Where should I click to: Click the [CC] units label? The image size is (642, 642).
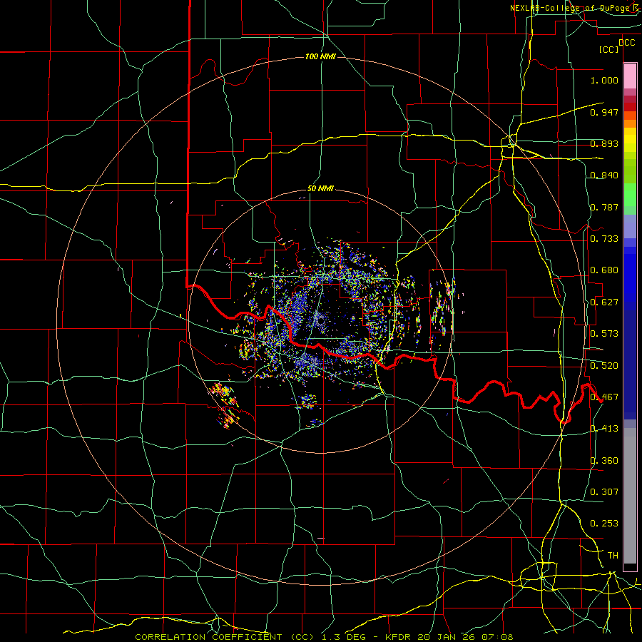(x=608, y=49)
